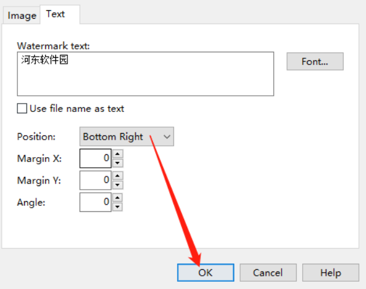The height and width of the screenshot is (289, 366).
Task: Click the 'Use file name as text' label
Action: pos(76,108)
